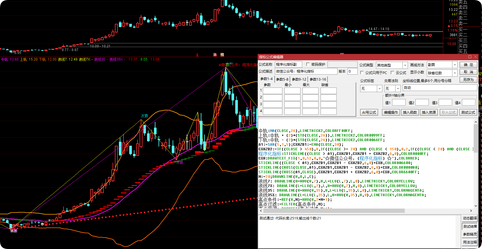Click the 转折 label on the chart
Screen dimensions: 482x249
14,231
